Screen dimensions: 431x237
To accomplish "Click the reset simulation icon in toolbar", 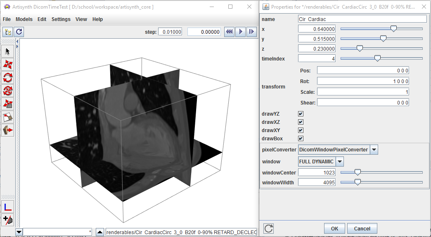I will click(19, 32).
